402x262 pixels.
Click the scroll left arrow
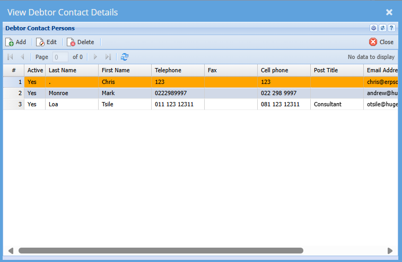pyautogui.click(x=11, y=250)
